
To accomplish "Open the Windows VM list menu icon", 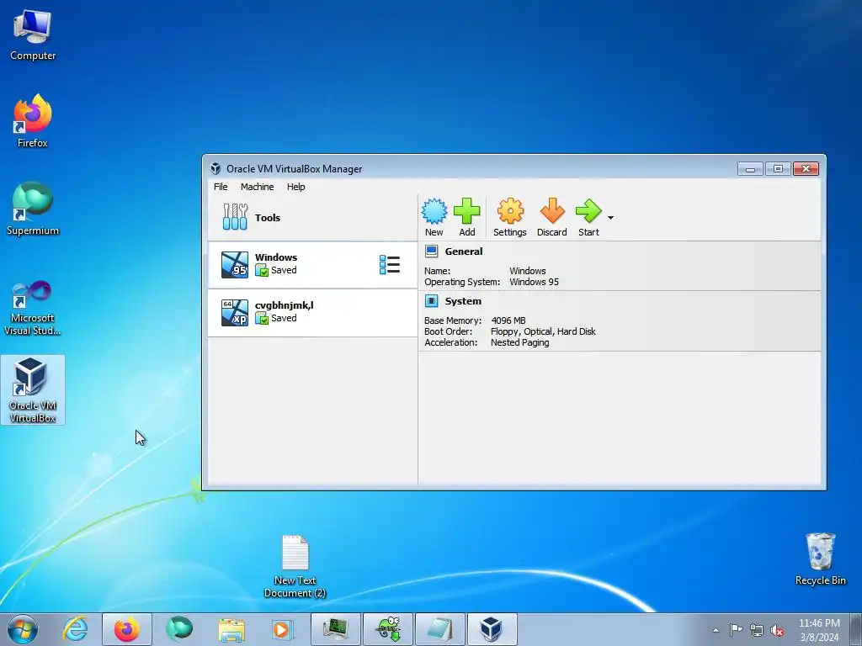I will coord(389,265).
